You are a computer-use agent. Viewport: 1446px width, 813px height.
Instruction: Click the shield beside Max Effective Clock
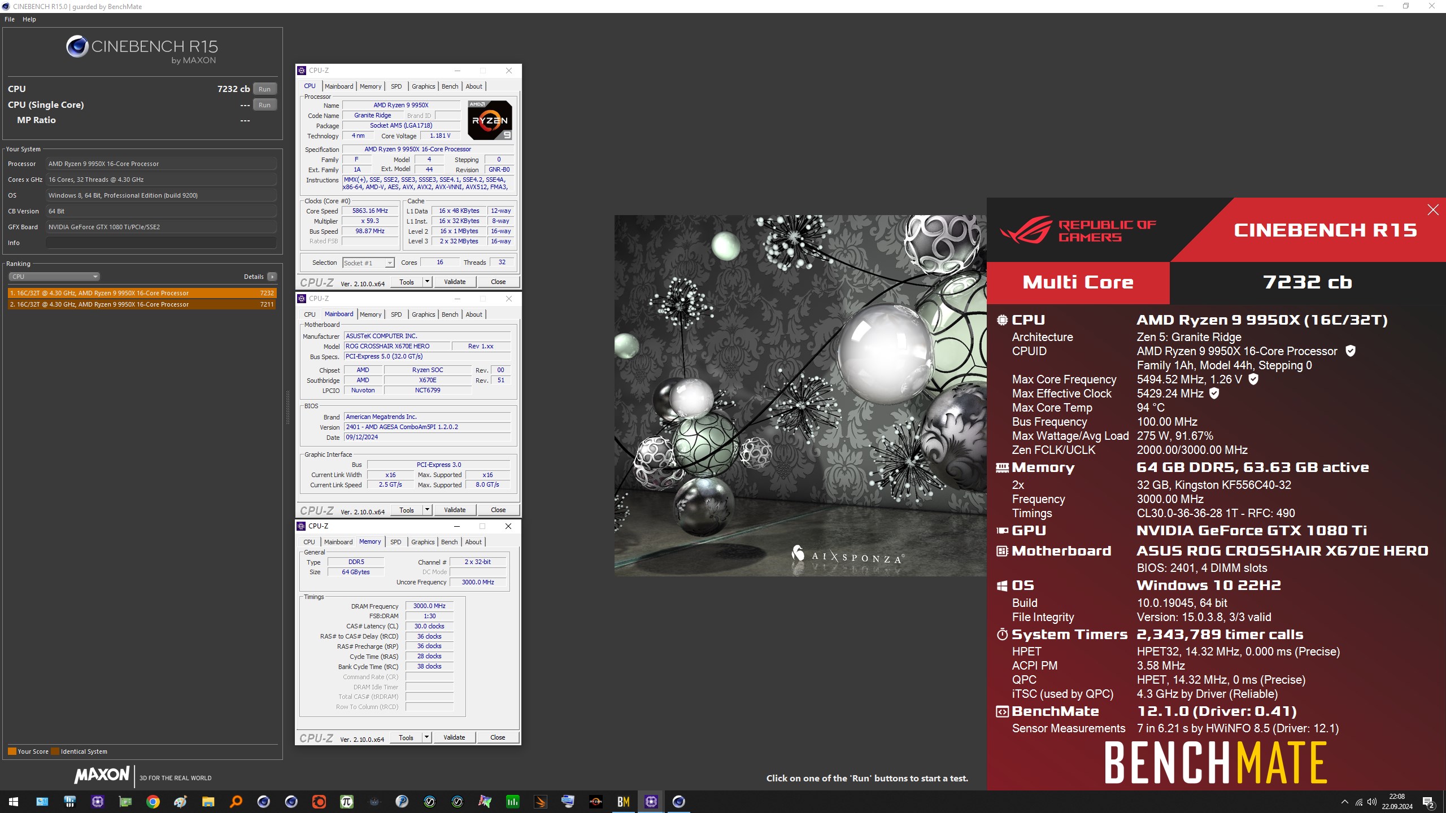point(1214,394)
